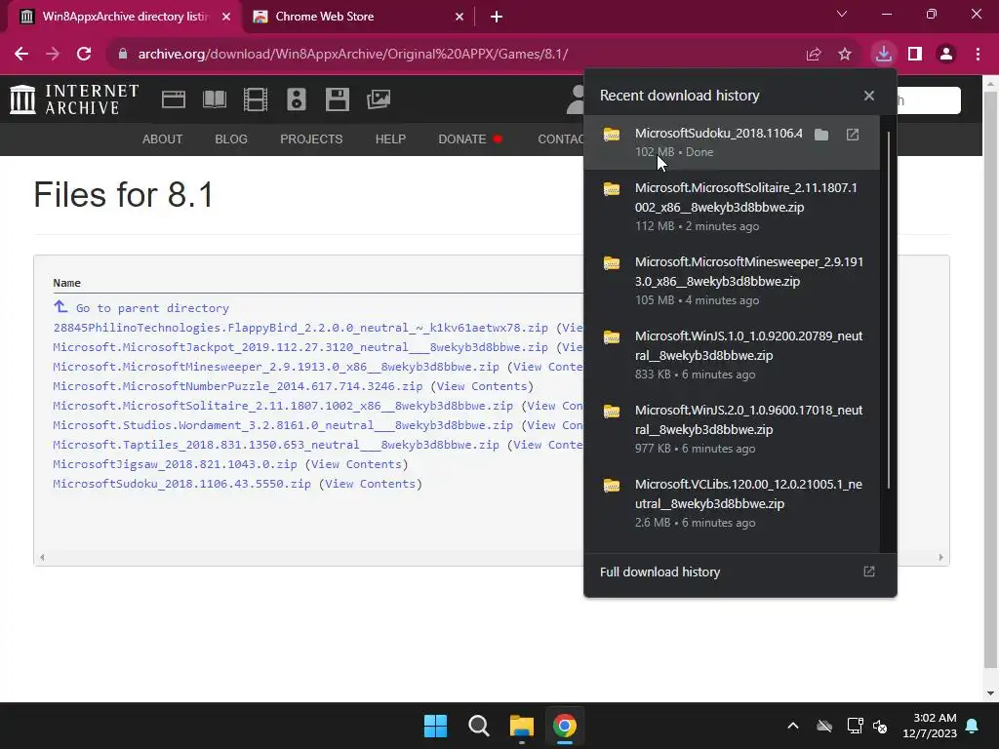Open the Software floppy disk icon
This screenshot has height=749, width=999.
337,99
